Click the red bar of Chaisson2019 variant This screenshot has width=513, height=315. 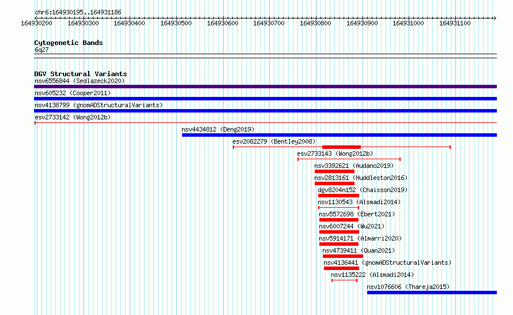coord(338,196)
